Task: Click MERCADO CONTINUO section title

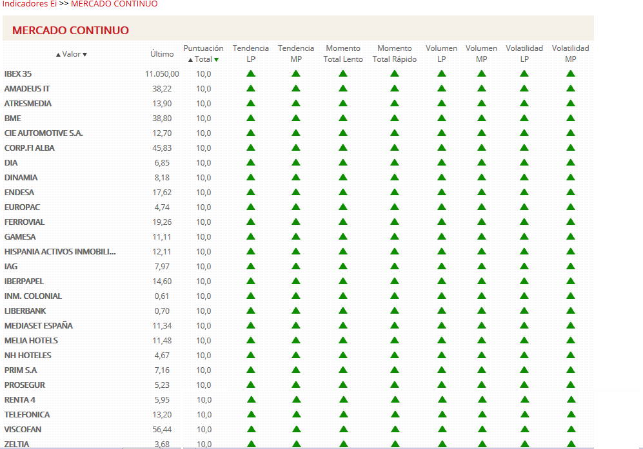Action: pyautogui.click(x=70, y=30)
